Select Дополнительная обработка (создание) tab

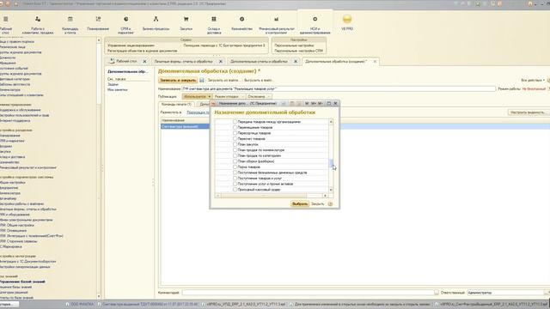(x=336, y=61)
